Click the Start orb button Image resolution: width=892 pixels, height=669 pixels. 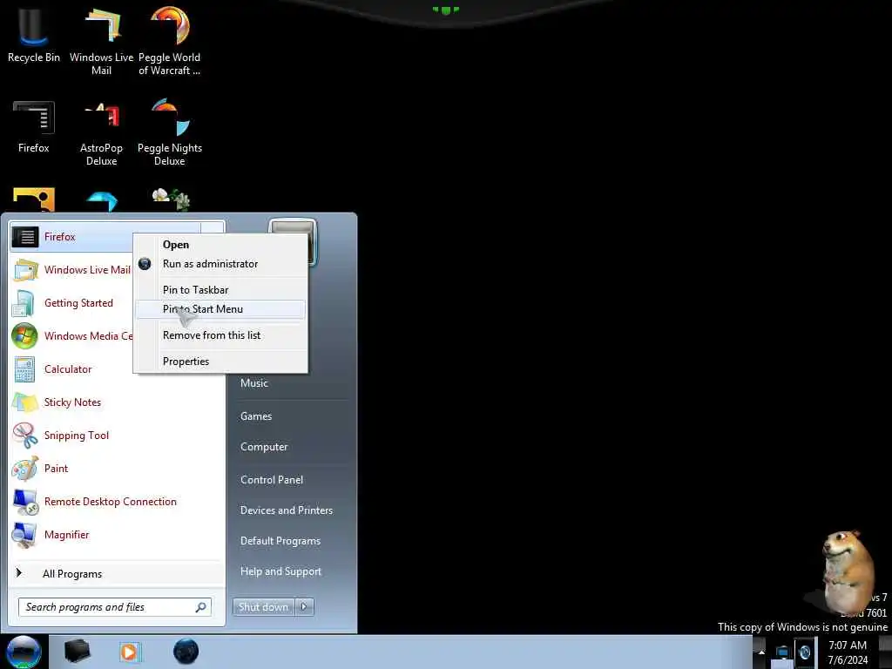[24, 652]
